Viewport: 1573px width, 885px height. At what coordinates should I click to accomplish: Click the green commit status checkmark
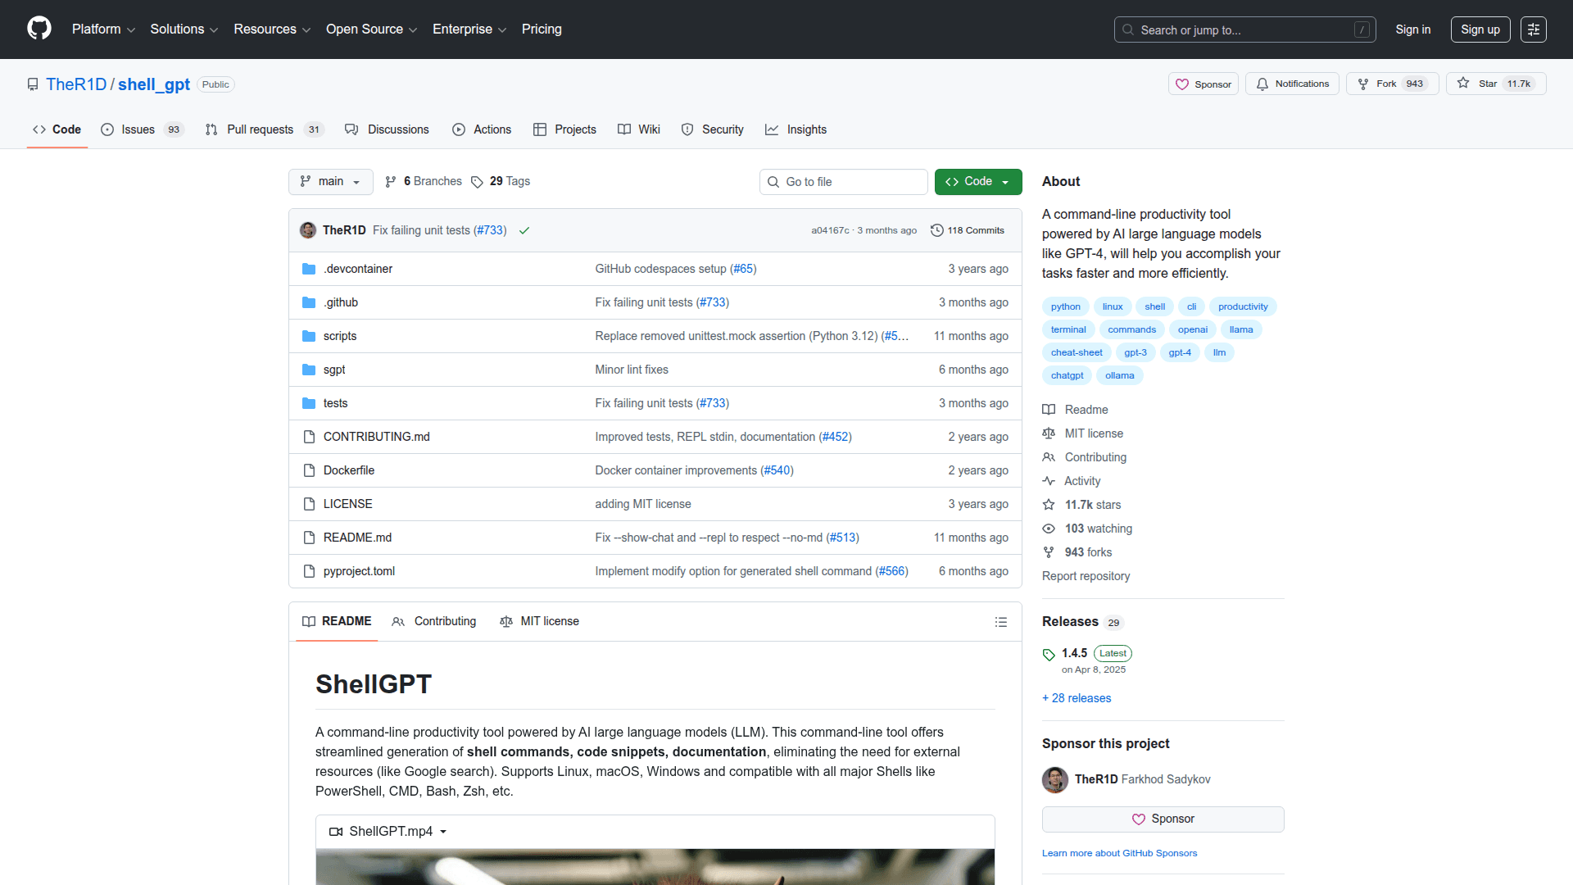524,230
